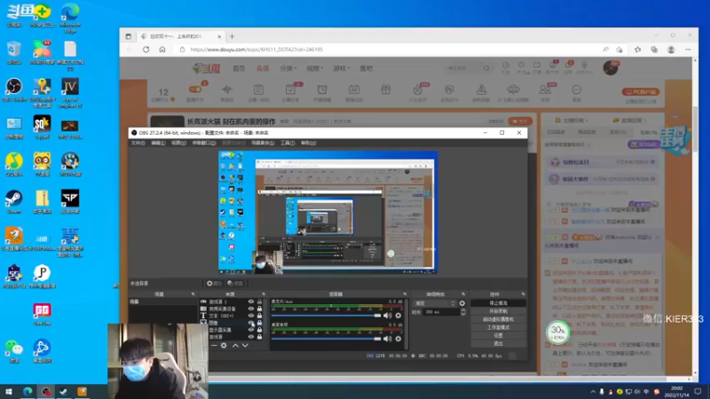Start the OBS virtual camera
The width and height of the screenshot is (710, 399).
498,319
